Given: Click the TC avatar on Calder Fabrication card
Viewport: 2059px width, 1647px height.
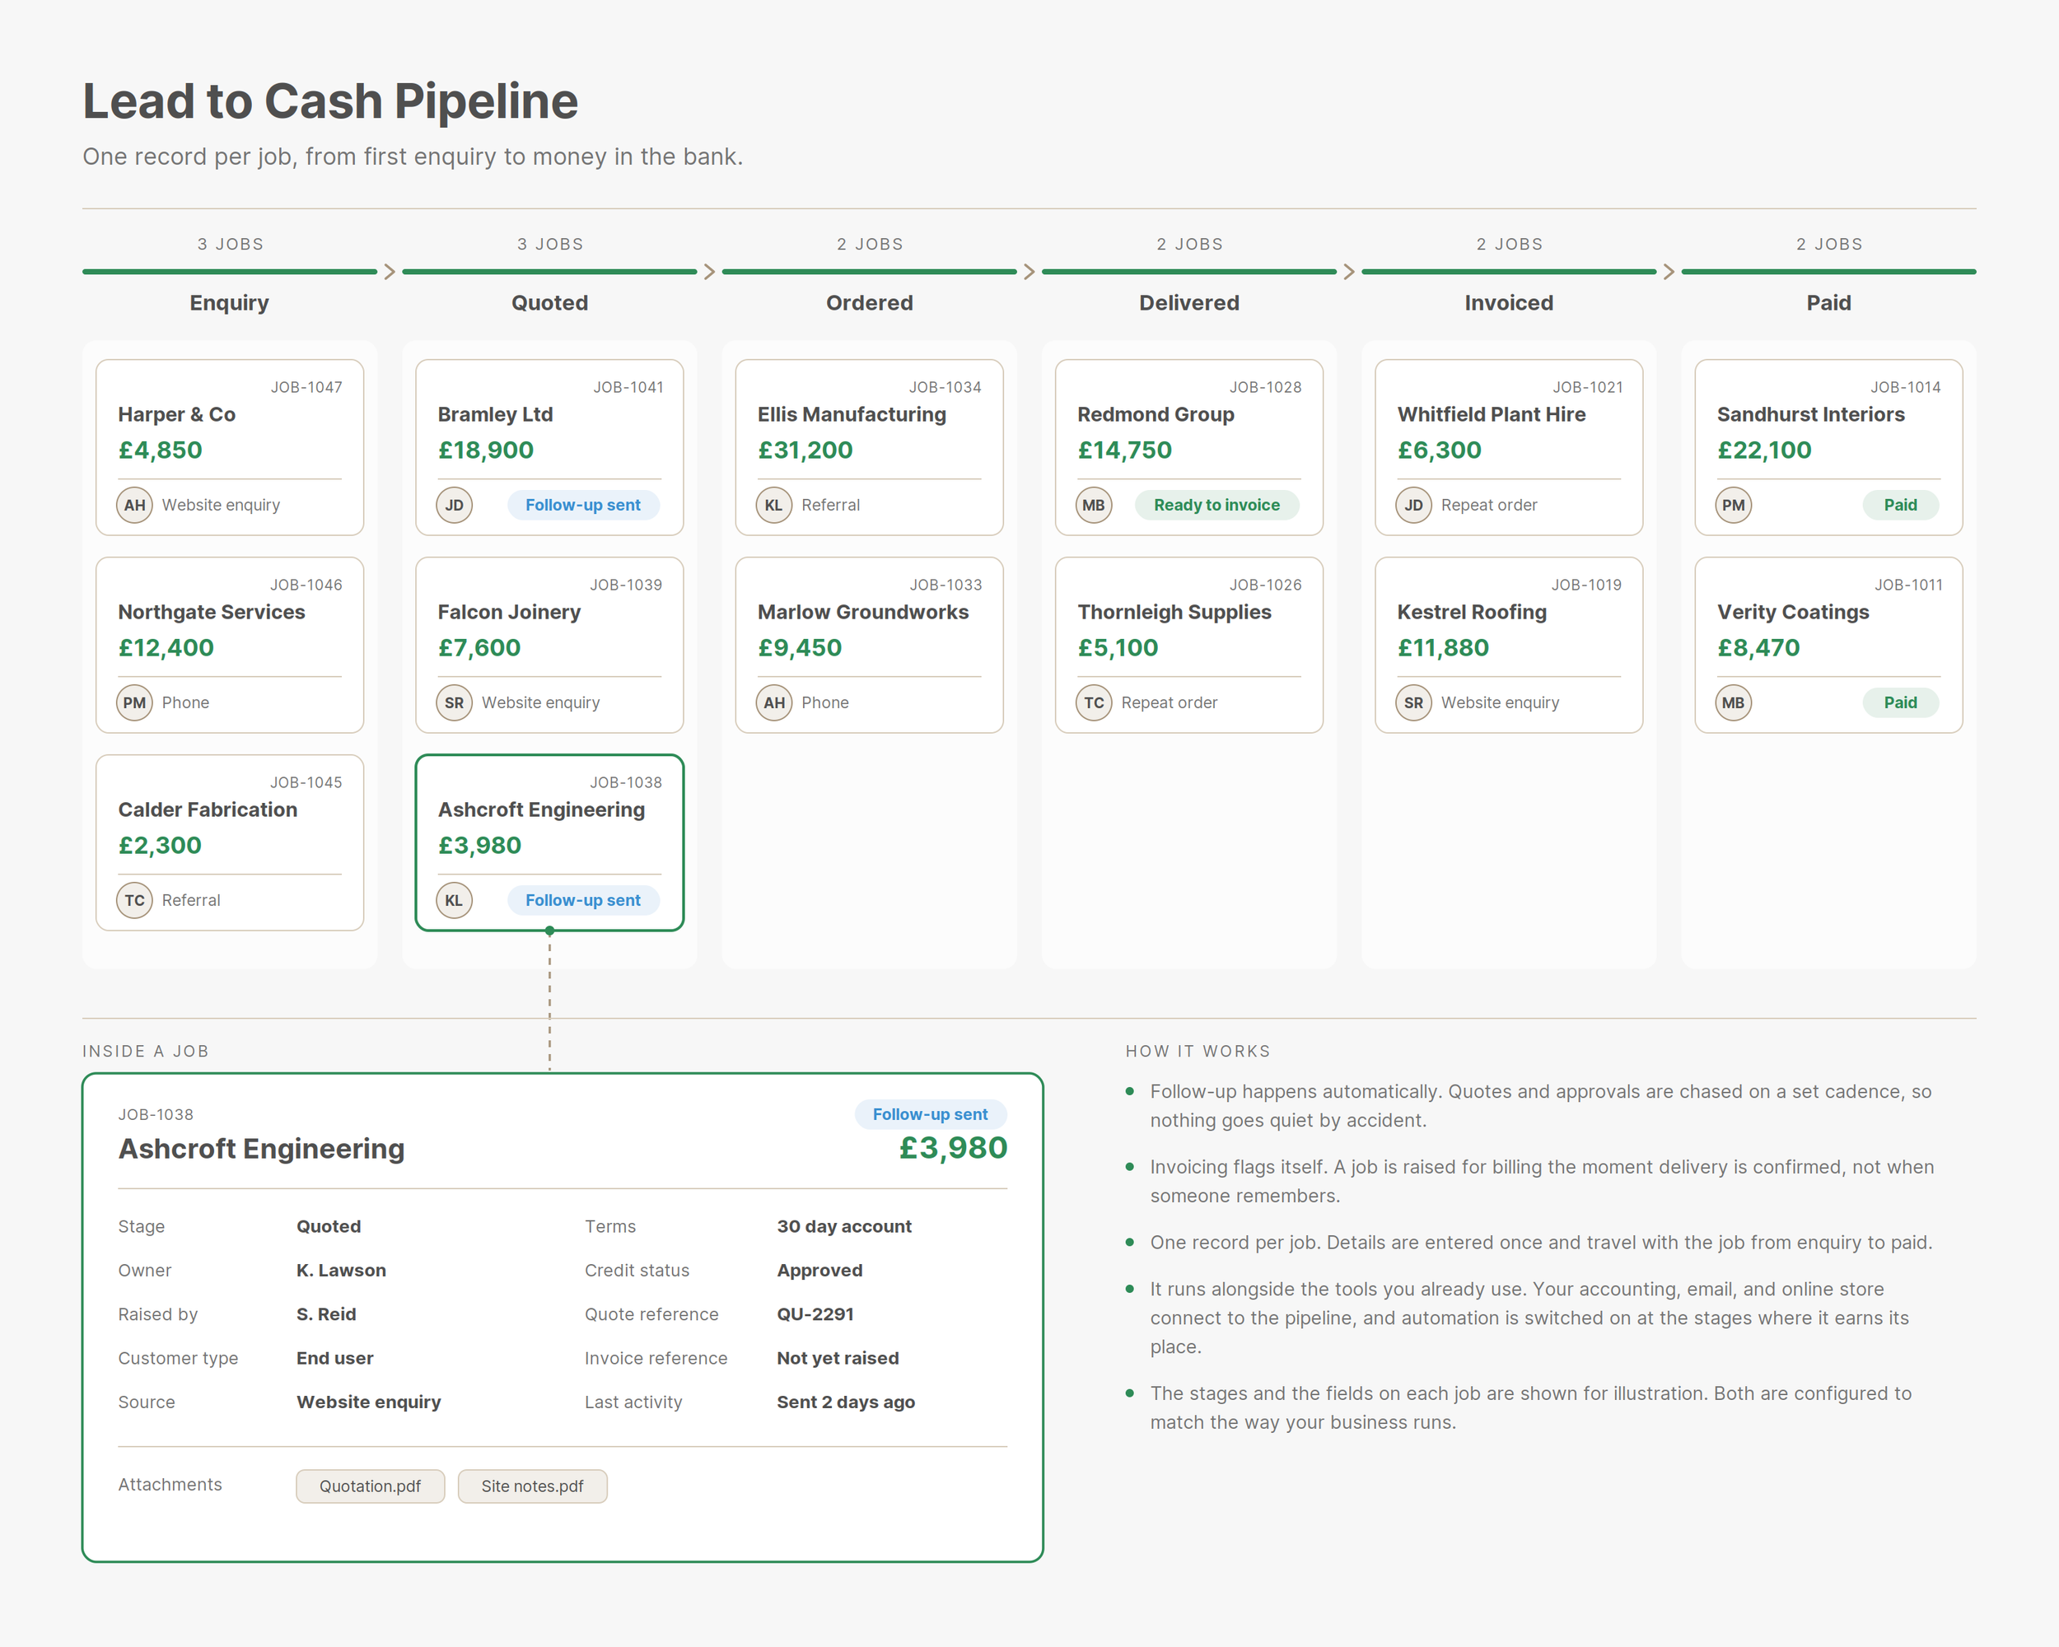Looking at the screenshot, I should coord(134,900).
